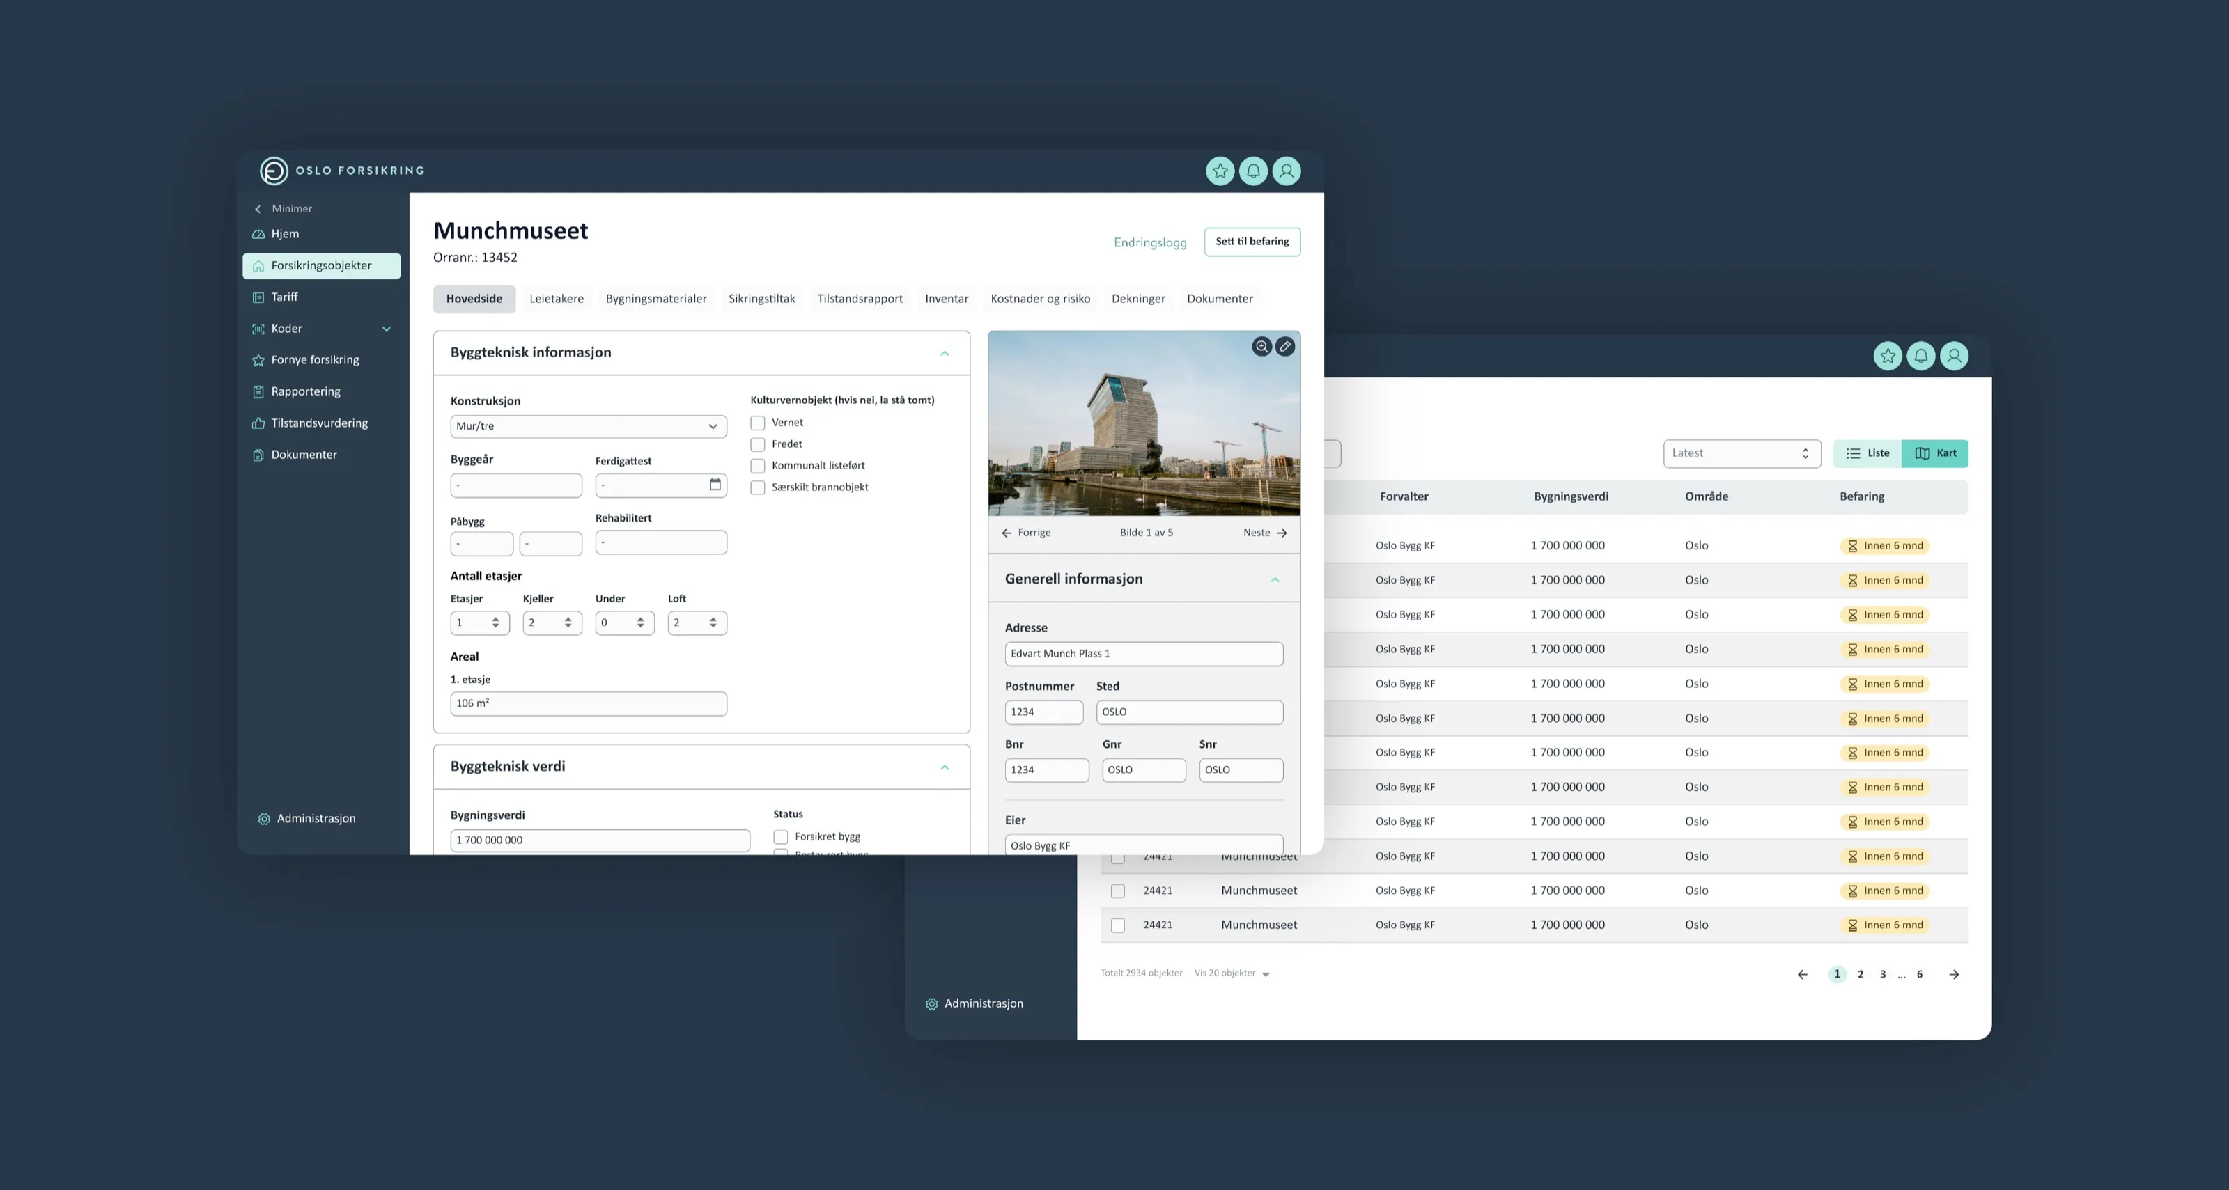Viewport: 2229px width, 1190px height.
Task: Switch to Liste view
Action: click(x=1868, y=453)
